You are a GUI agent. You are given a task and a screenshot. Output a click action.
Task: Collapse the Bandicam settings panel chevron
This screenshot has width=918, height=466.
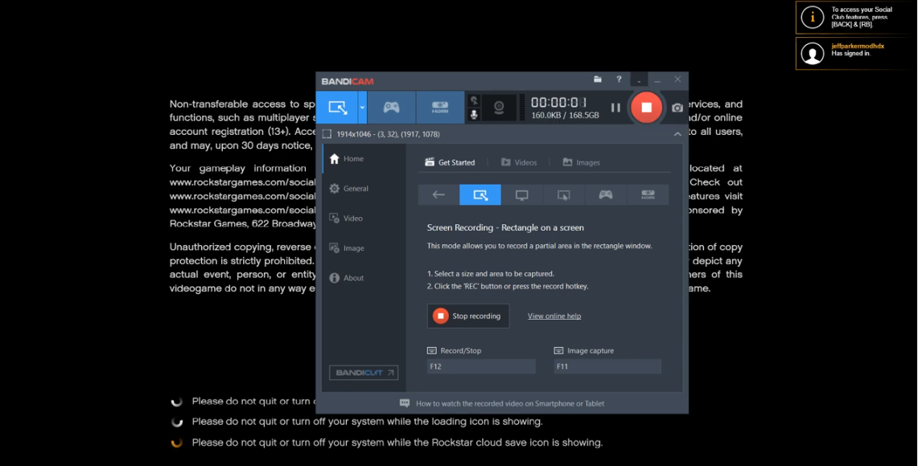[x=677, y=134]
